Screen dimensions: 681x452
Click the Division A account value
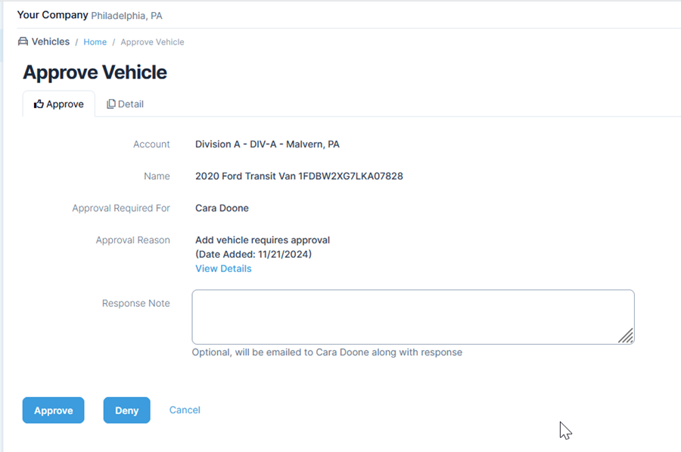coord(267,144)
